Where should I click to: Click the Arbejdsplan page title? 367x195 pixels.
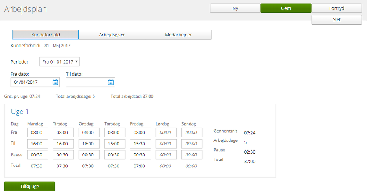[25, 9]
